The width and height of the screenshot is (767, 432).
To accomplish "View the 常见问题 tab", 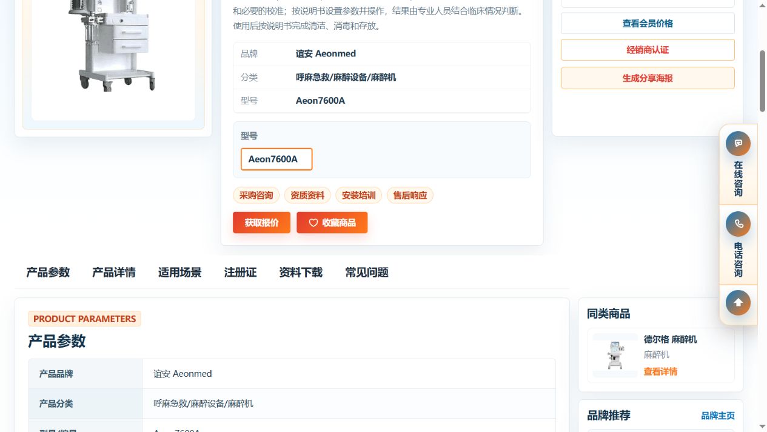I will tap(367, 272).
